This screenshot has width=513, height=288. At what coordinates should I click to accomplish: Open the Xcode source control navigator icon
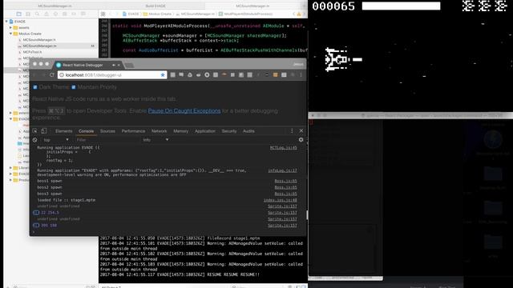pos(28,14)
